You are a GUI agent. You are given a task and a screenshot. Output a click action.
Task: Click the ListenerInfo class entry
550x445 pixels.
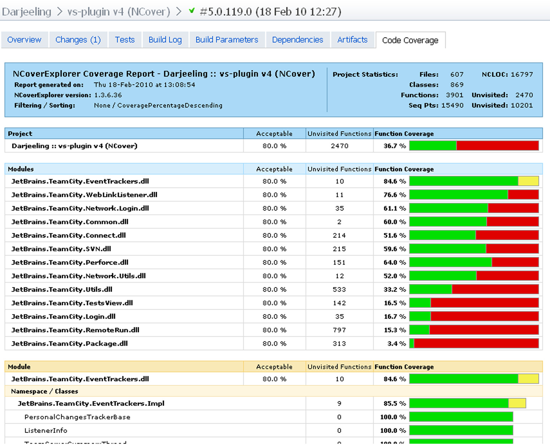(45, 430)
